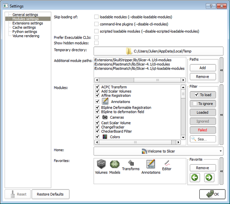Screen dimensions: 230x204
Task: Open General settings page
Action: [x=25, y=15]
